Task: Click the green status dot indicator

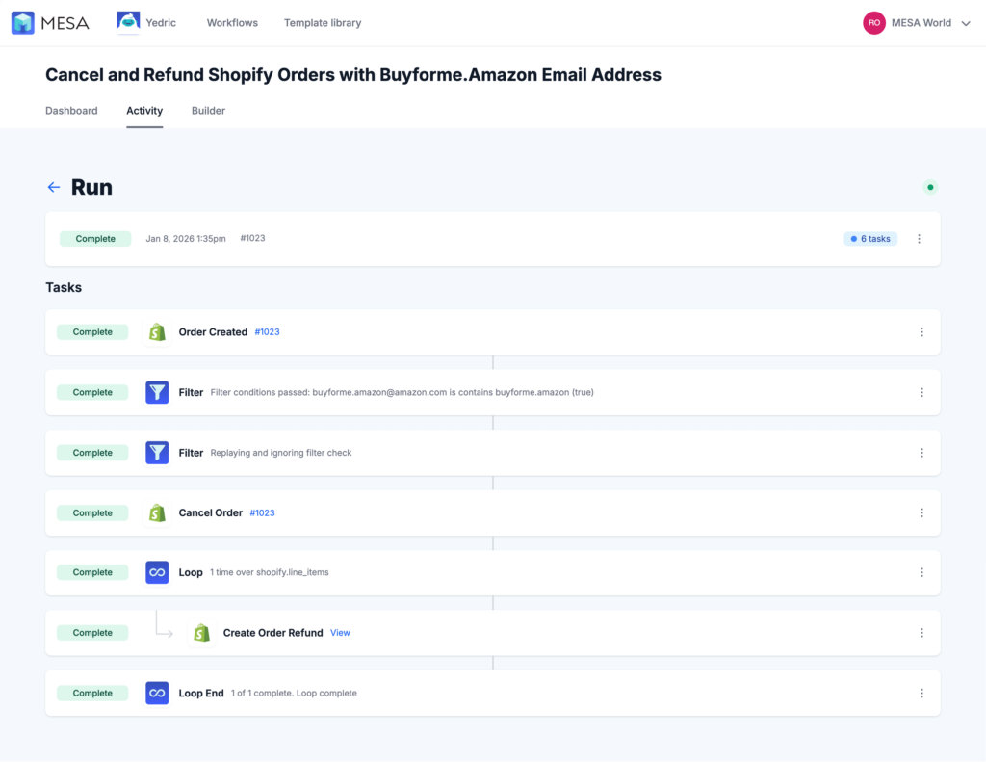Action: pyautogui.click(x=930, y=187)
